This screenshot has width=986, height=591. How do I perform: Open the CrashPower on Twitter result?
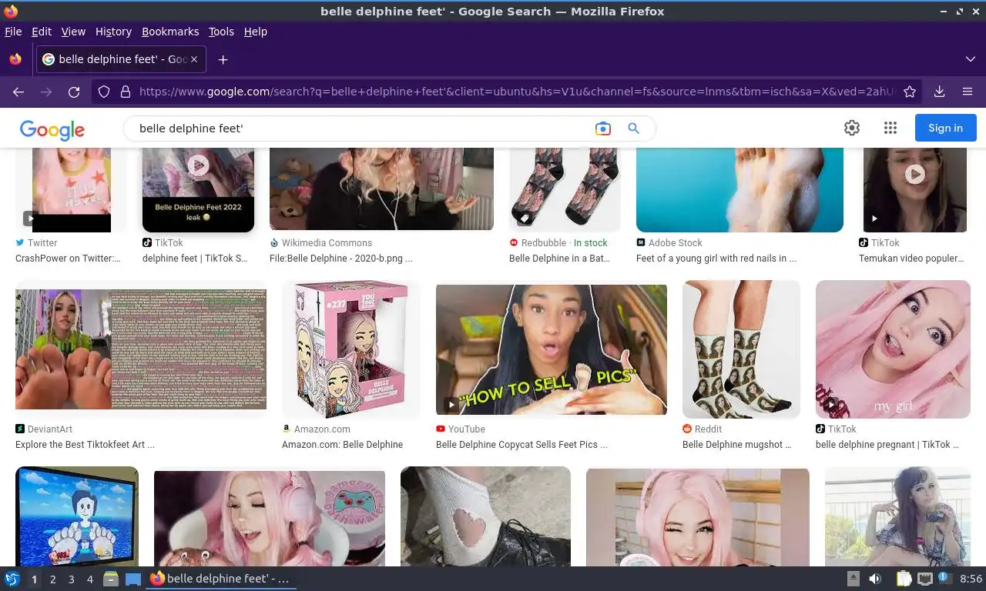tap(68, 259)
